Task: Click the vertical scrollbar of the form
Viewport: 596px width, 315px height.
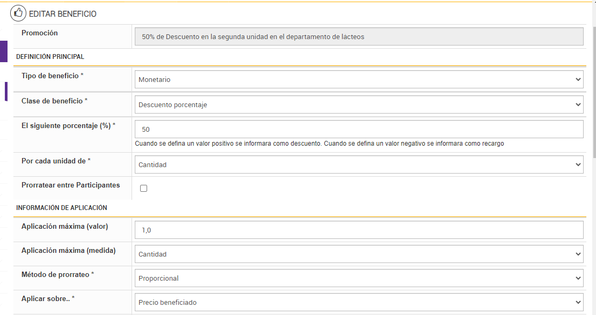Action: [x=593, y=91]
